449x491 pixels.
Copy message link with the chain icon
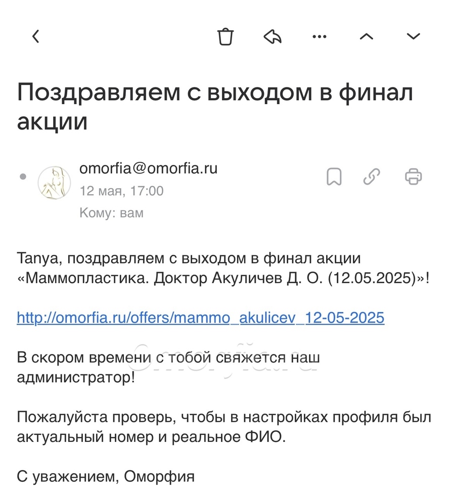click(372, 176)
